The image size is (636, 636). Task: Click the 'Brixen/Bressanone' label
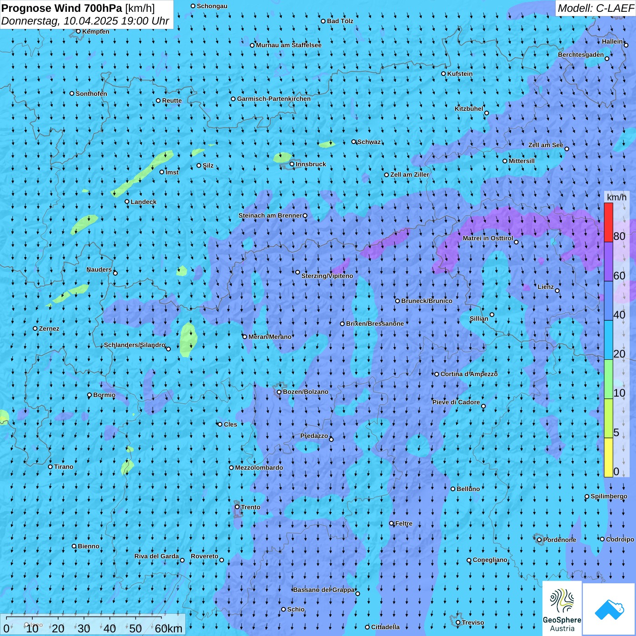(x=375, y=323)
